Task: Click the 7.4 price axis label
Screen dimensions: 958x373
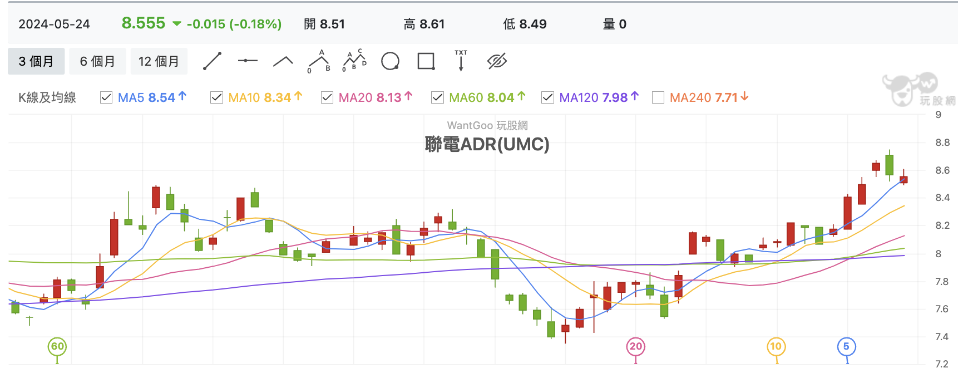Action: pos(942,336)
